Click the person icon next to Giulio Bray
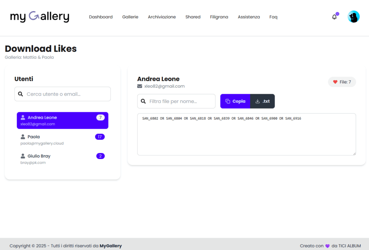The width and height of the screenshot is (369, 250). (x=23, y=156)
